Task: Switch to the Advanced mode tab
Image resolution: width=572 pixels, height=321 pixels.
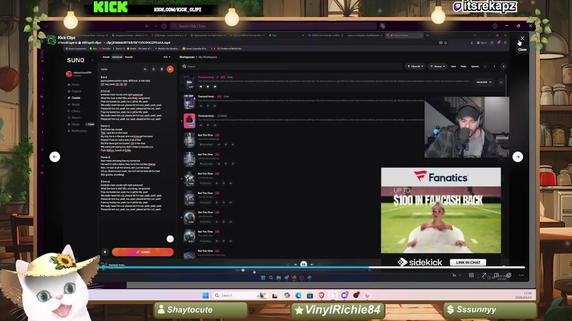Action: pos(117,57)
